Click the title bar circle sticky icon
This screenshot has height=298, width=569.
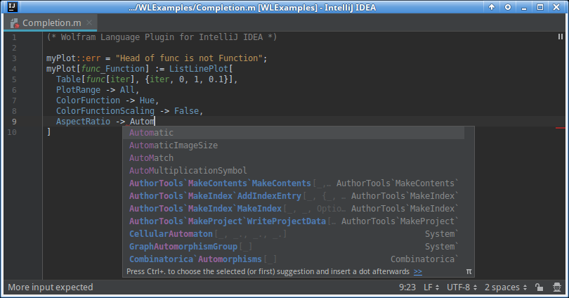[x=508, y=7]
